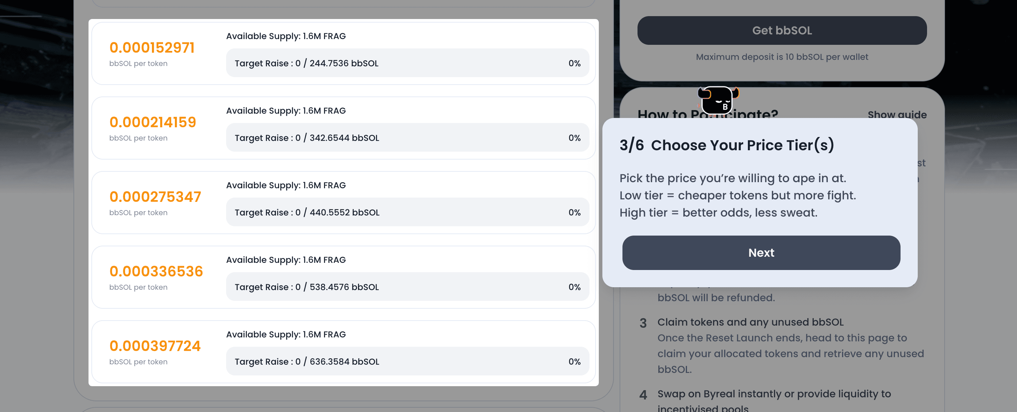
Task: Select the 0.000336536 bbSOL price tier
Action: tap(343, 277)
